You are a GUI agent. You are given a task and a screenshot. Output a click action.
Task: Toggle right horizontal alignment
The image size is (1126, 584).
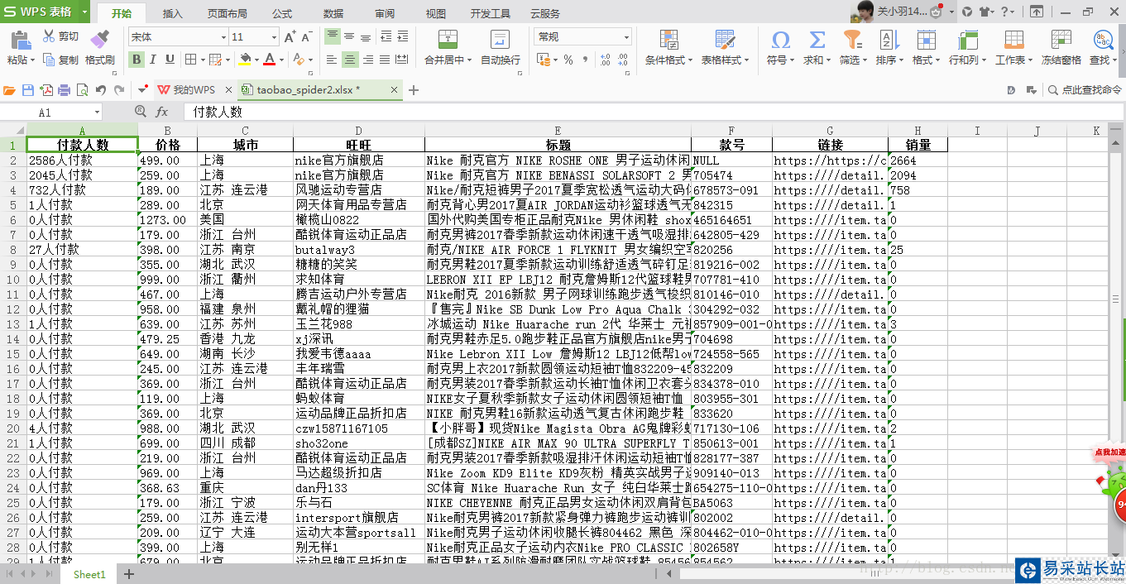coord(367,60)
